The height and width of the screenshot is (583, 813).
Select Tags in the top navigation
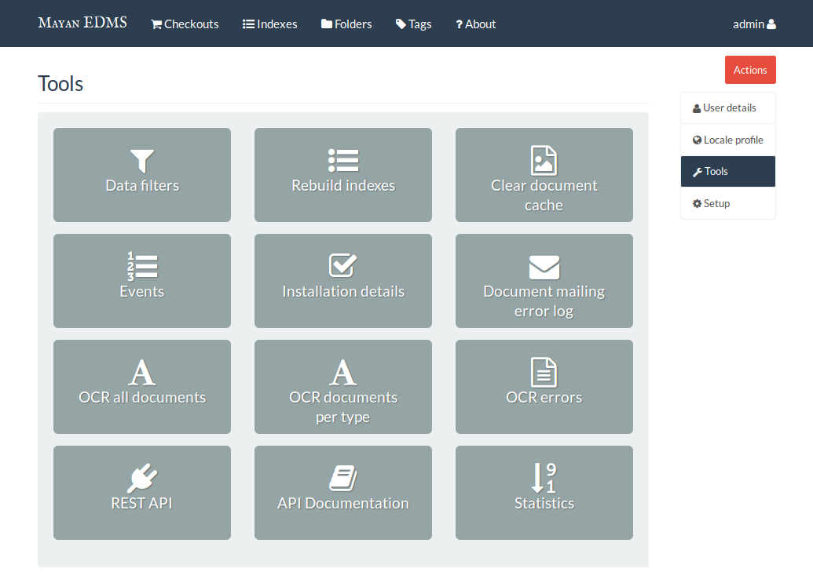413,24
